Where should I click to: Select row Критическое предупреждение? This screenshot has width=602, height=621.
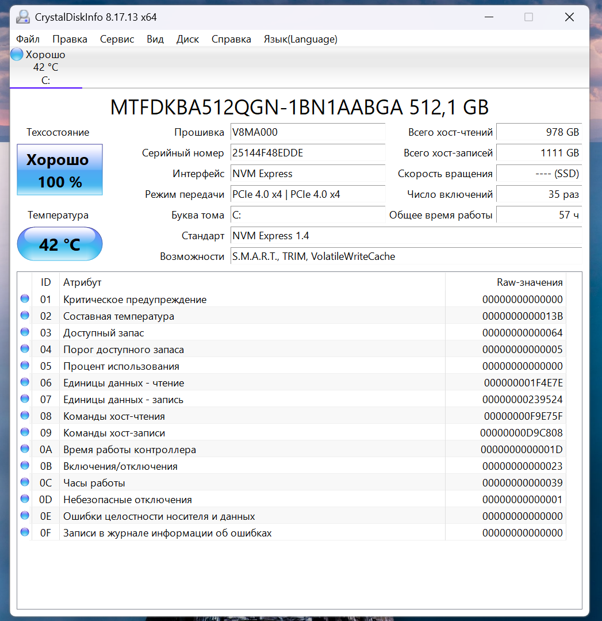(292, 300)
